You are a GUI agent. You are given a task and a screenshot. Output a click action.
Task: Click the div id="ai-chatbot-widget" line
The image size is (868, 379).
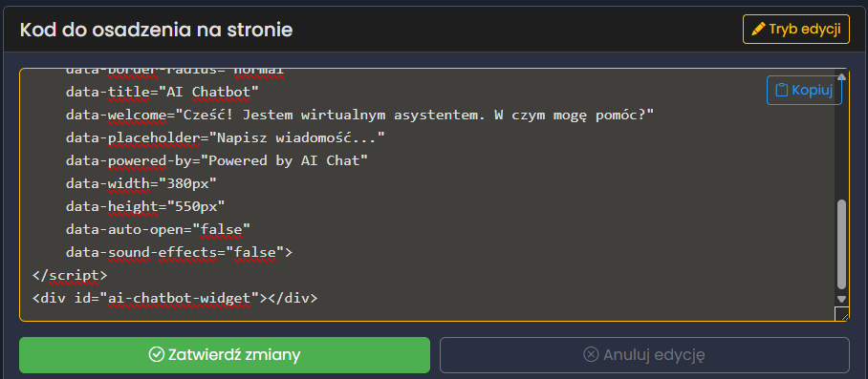coord(175,299)
